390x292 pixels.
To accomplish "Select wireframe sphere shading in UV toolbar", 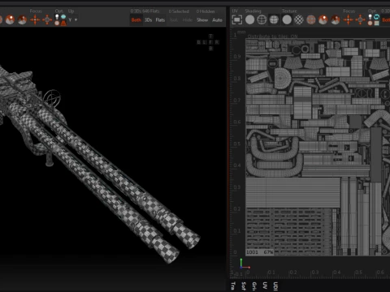I will pyautogui.click(x=262, y=19).
